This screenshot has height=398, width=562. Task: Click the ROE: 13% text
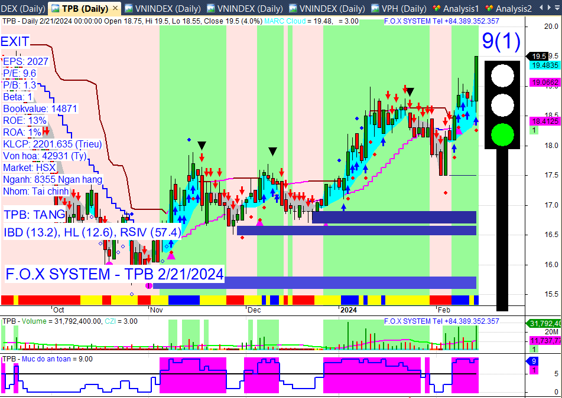(25, 120)
